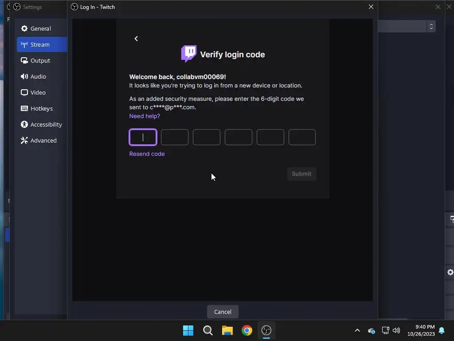
Task: Click the OBS icon in the Settings title bar
Action: click(x=17, y=7)
